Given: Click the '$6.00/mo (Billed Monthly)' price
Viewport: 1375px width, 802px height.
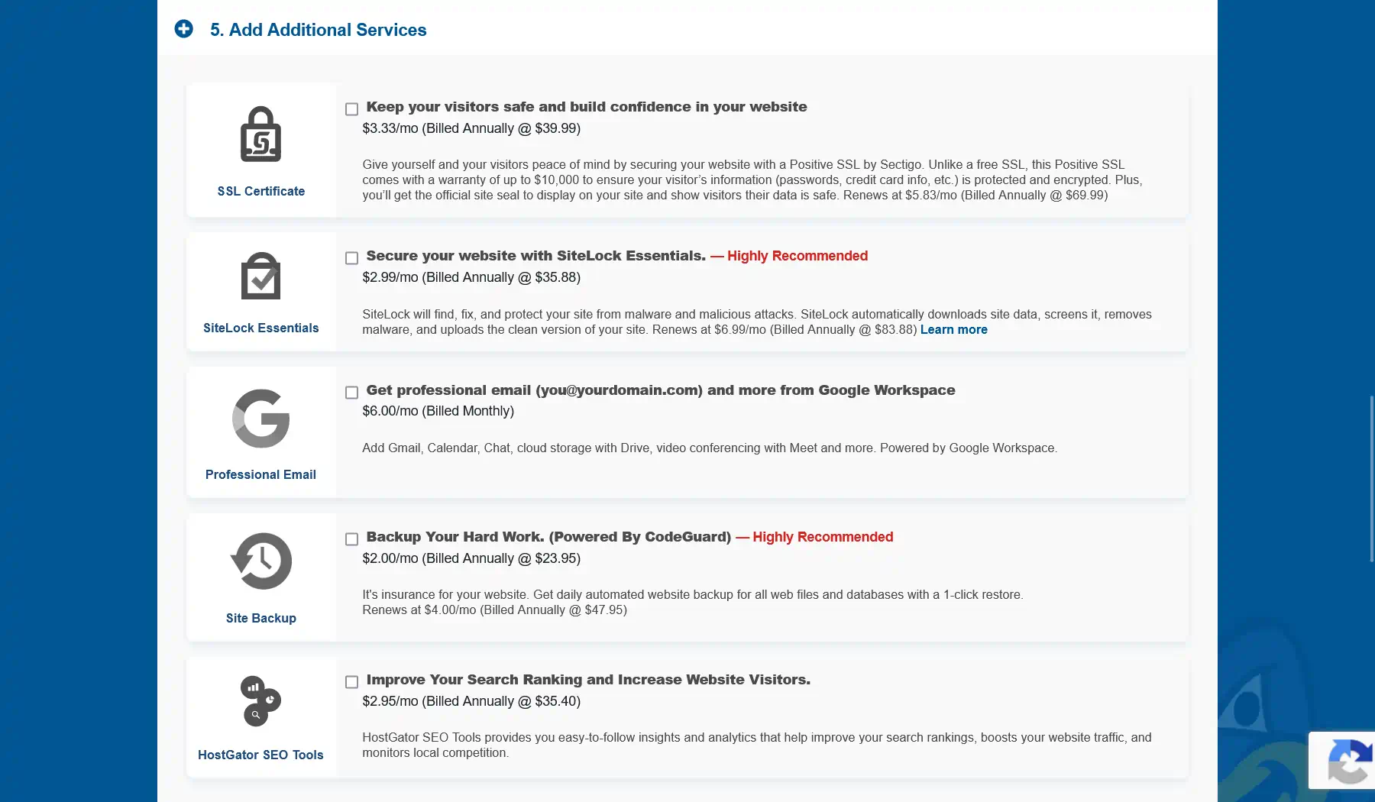Looking at the screenshot, I should tap(438, 411).
